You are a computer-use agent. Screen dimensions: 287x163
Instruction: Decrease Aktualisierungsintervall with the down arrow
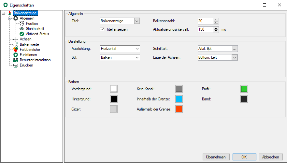[x=216, y=31]
